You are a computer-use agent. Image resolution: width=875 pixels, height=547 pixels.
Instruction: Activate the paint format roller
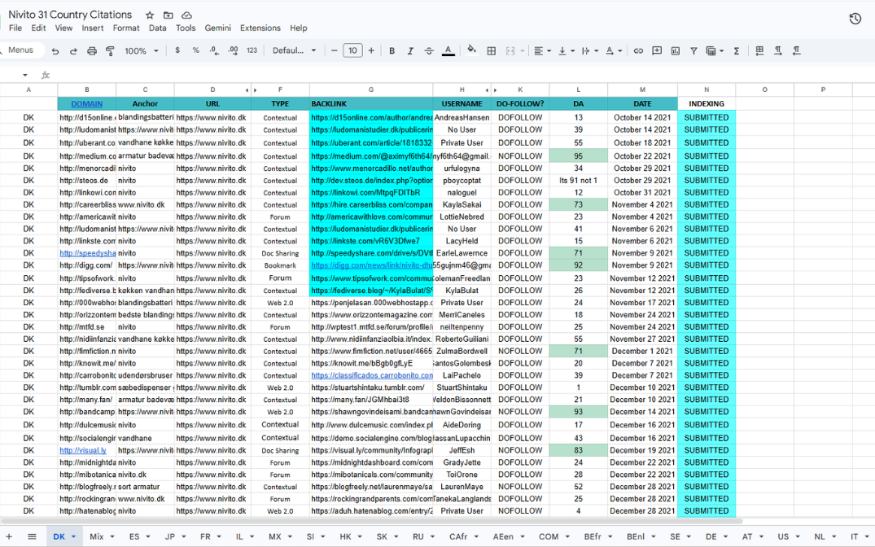click(109, 50)
